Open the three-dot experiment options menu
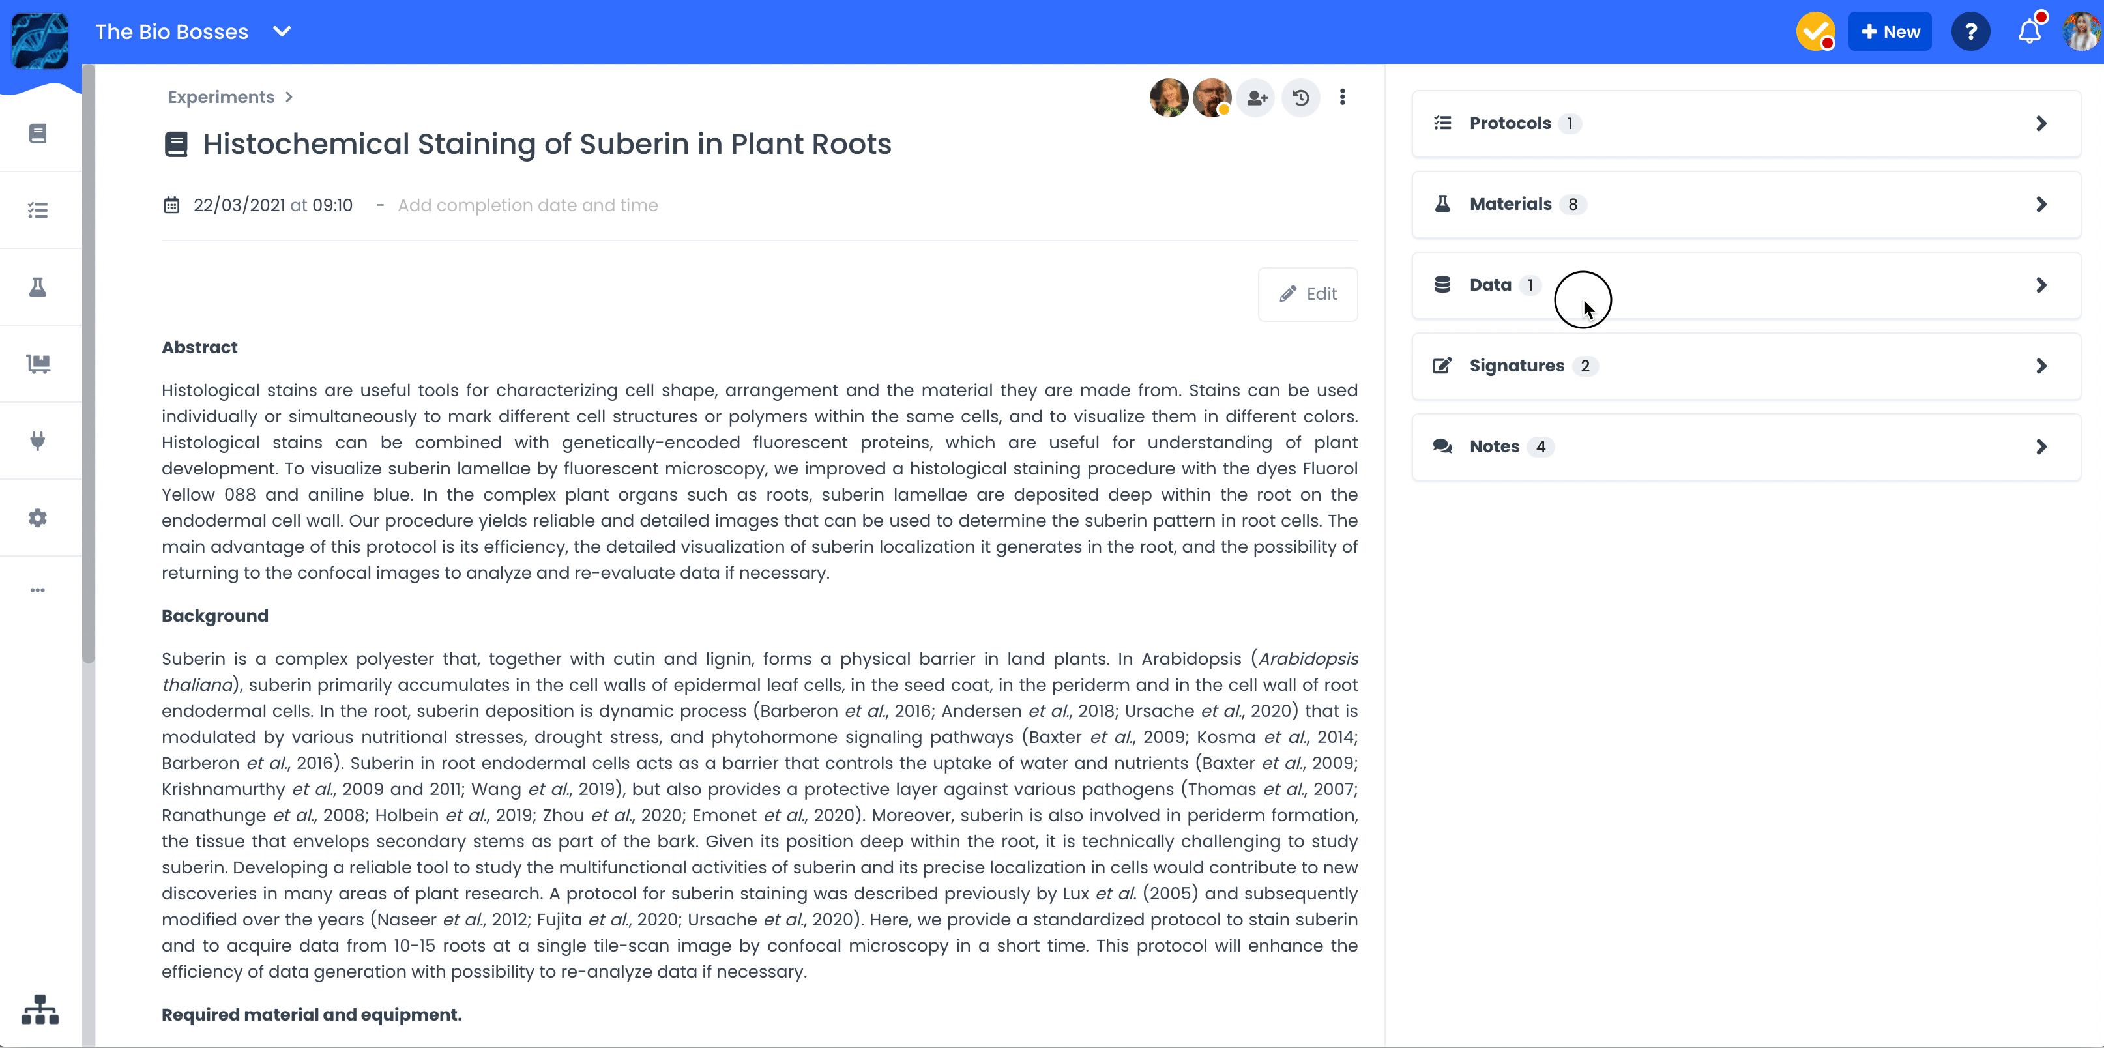The width and height of the screenshot is (2104, 1048). click(x=1342, y=97)
